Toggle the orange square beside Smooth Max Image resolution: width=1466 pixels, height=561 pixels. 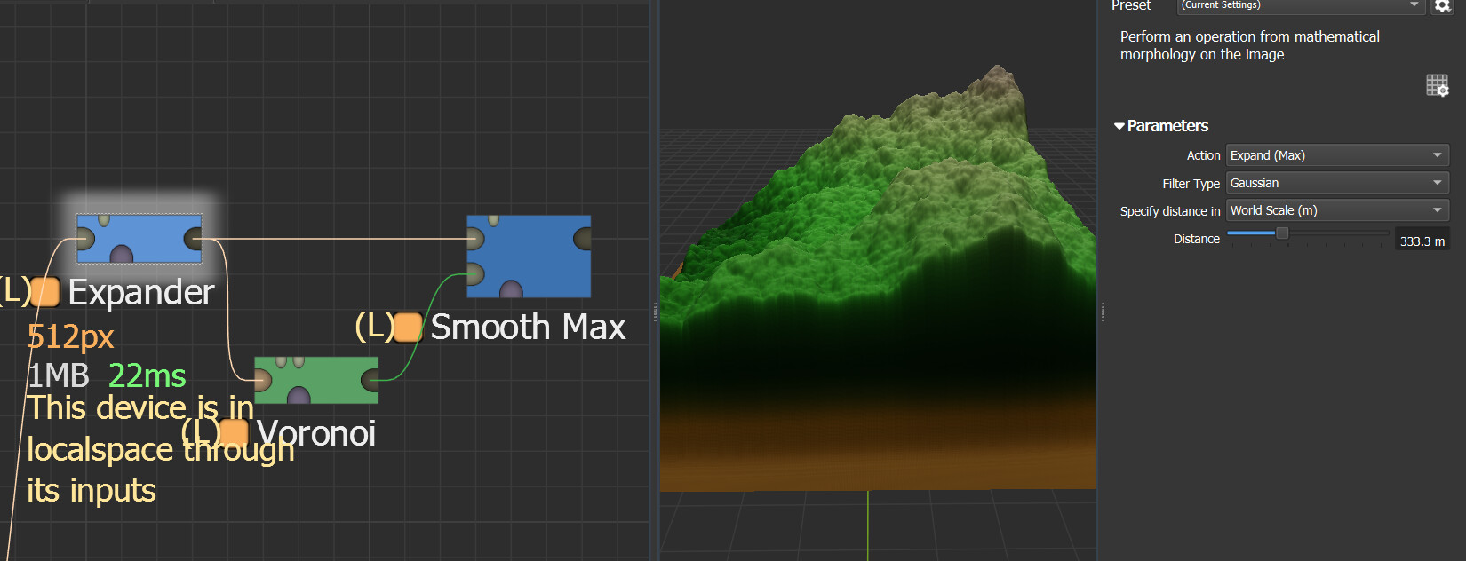[407, 328]
